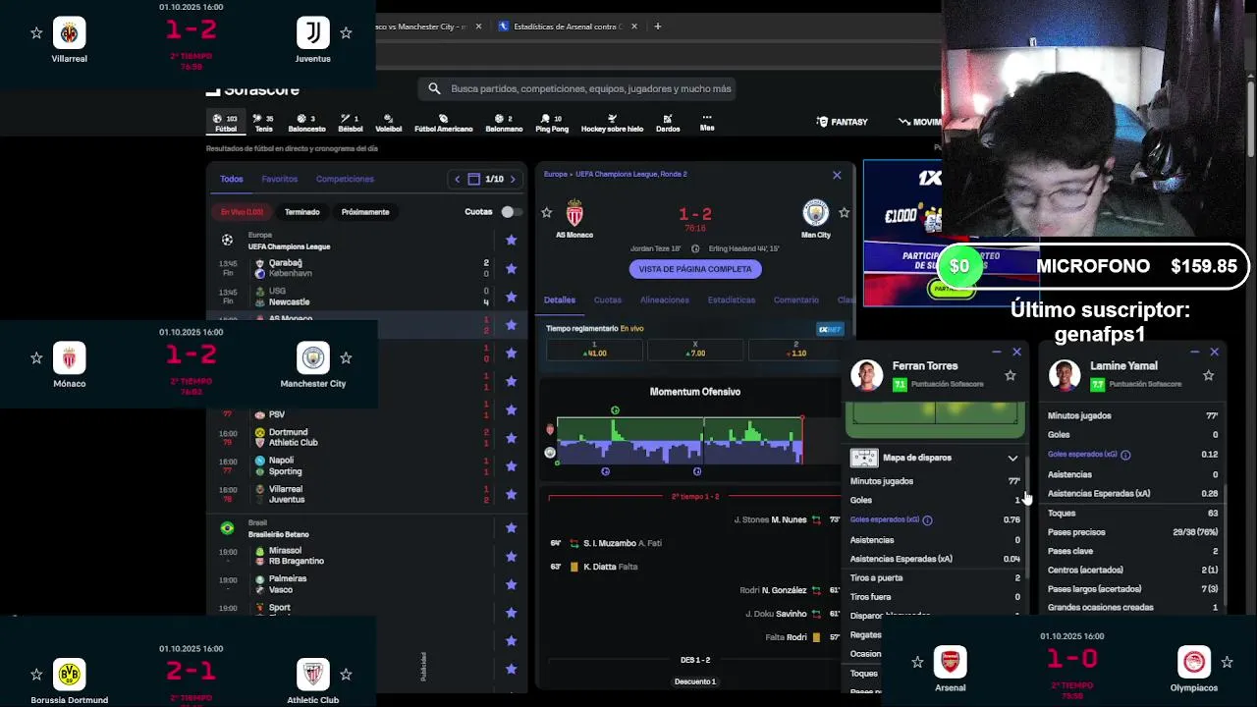Filter matches by En Vivo
The height and width of the screenshot is (707, 1257).
click(242, 212)
